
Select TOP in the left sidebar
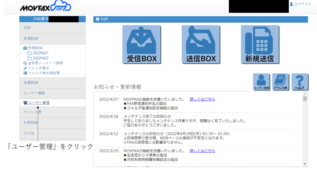[x=52, y=28]
